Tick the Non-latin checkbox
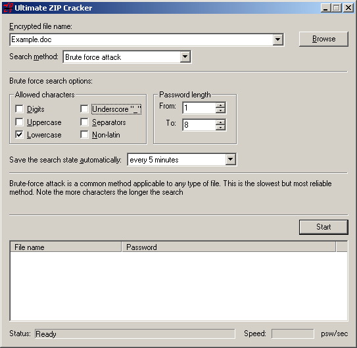This screenshot has width=357, height=348. click(84, 135)
